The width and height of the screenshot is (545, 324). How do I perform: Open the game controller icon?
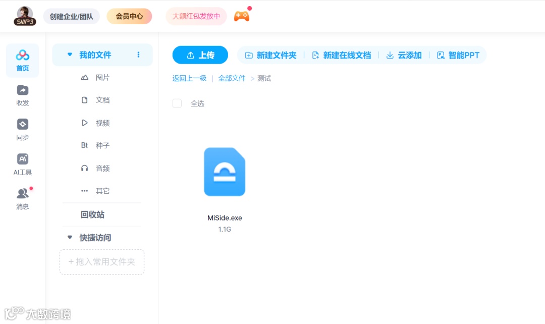(x=242, y=16)
